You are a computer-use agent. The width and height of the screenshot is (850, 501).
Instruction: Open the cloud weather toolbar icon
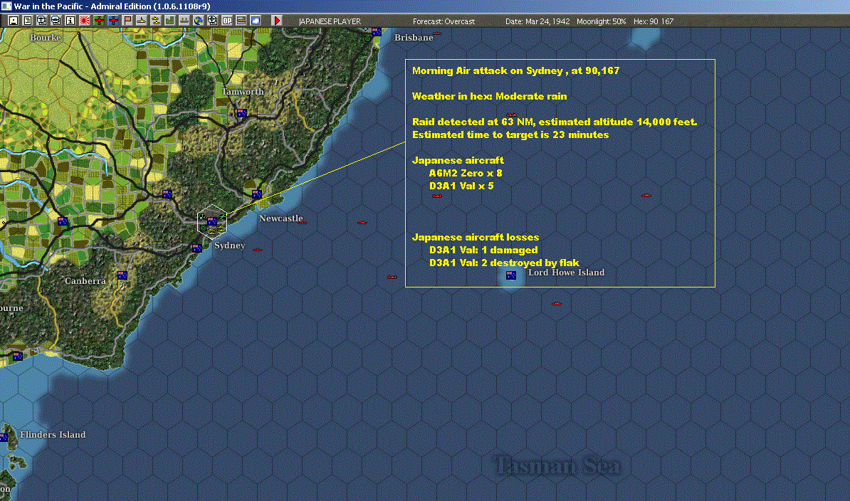coord(256,21)
